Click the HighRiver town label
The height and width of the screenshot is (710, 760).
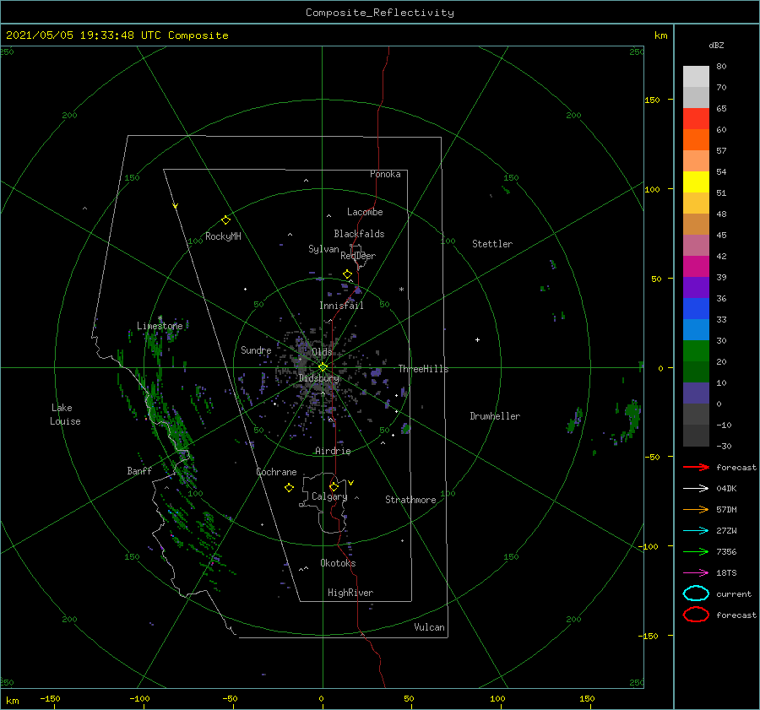[350, 593]
